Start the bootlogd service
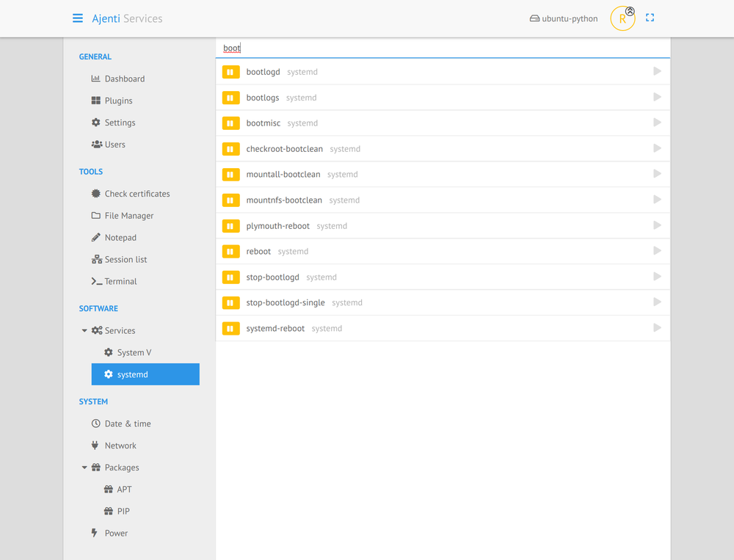 pyautogui.click(x=657, y=71)
